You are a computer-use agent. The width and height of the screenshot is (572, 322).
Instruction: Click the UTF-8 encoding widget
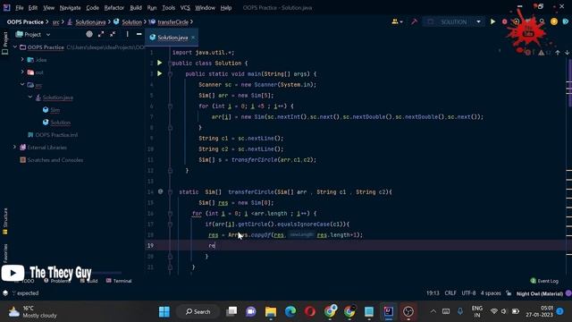point(468,293)
